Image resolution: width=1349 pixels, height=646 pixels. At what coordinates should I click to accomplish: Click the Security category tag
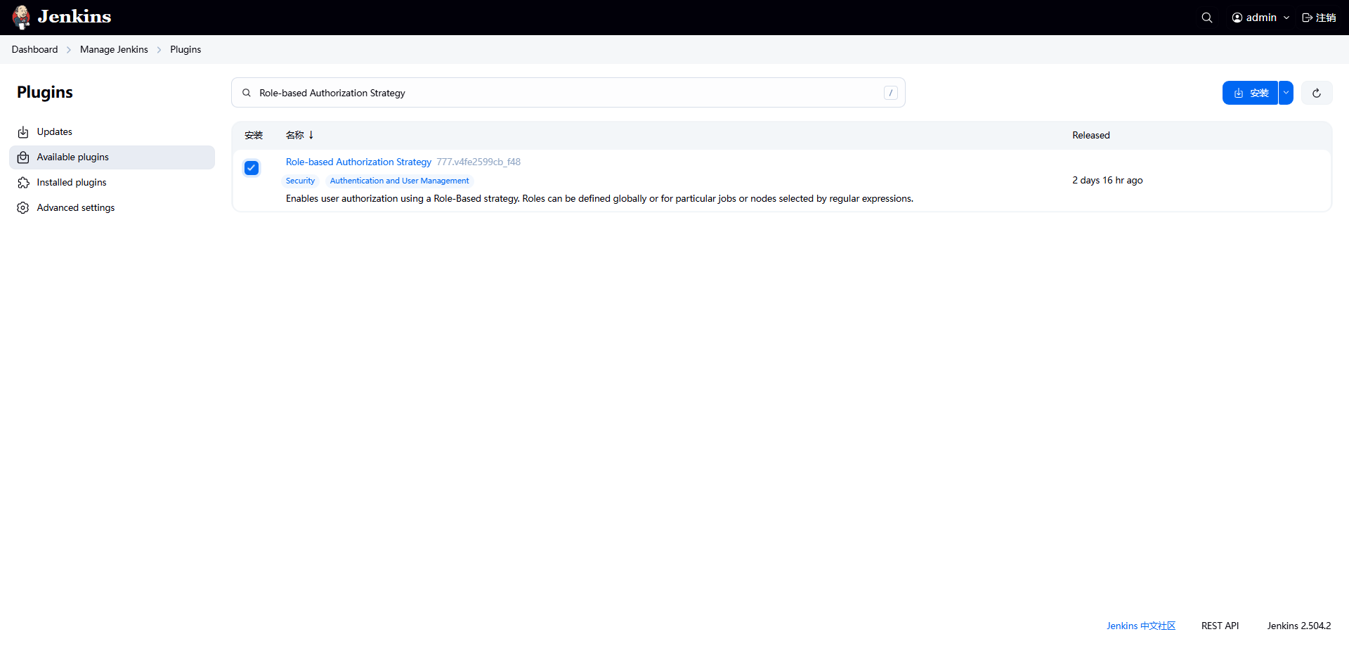[x=300, y=181]
